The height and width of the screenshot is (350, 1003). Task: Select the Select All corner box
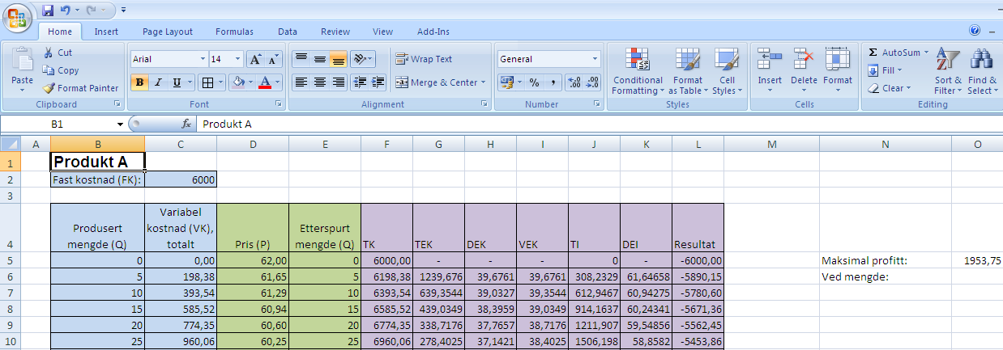coord(11,144)
